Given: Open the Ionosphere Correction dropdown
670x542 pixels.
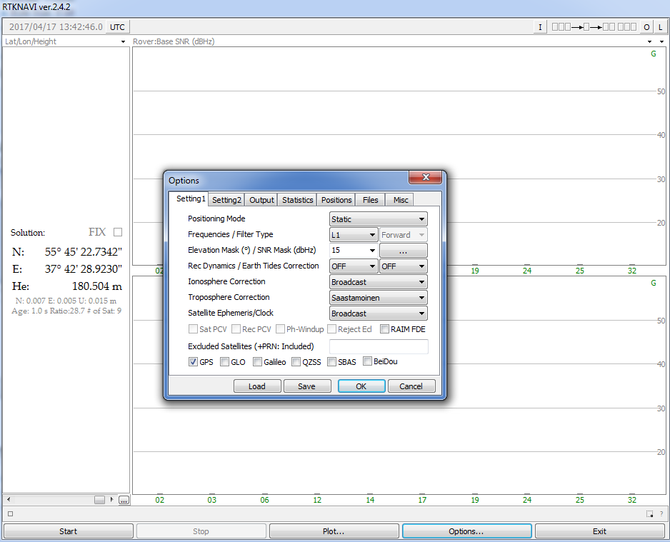Looking at the screenshot, I should point(379,282).
